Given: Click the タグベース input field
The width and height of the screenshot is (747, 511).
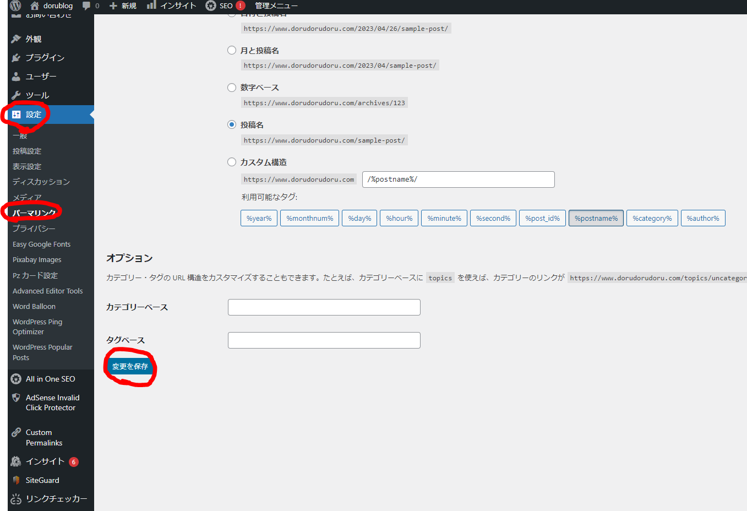Looking at the screenshot, I should click(324, 340).
